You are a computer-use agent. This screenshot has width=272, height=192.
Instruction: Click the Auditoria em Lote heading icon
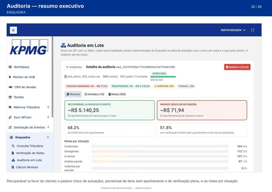(63, 45)
